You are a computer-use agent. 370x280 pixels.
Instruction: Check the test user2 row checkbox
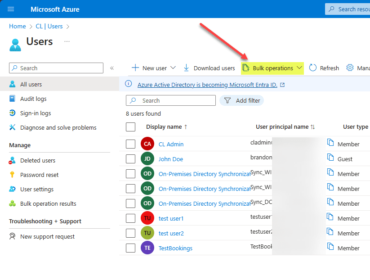click(x=130, y=233)
